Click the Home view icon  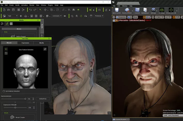point(26,16)
